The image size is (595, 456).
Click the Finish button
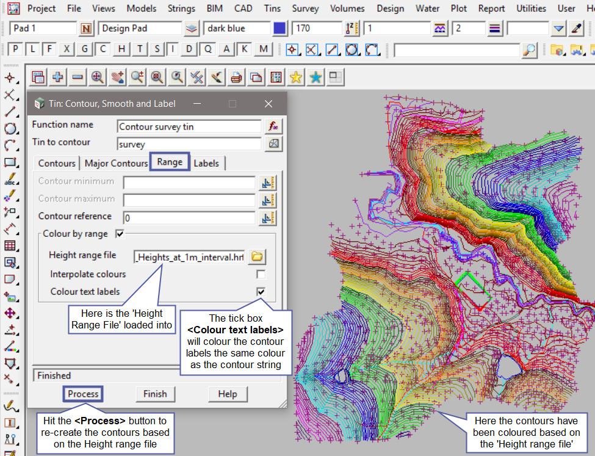pyautogui.click(x=155, y=394)
